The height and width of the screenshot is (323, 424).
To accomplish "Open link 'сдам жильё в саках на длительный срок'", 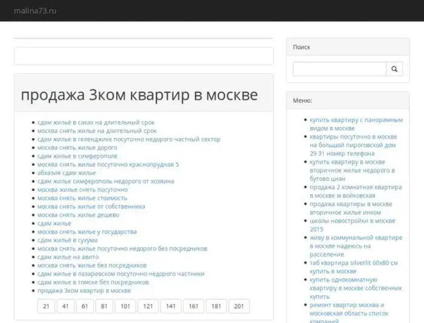I will pyautogui.click(x=96, y=122).
